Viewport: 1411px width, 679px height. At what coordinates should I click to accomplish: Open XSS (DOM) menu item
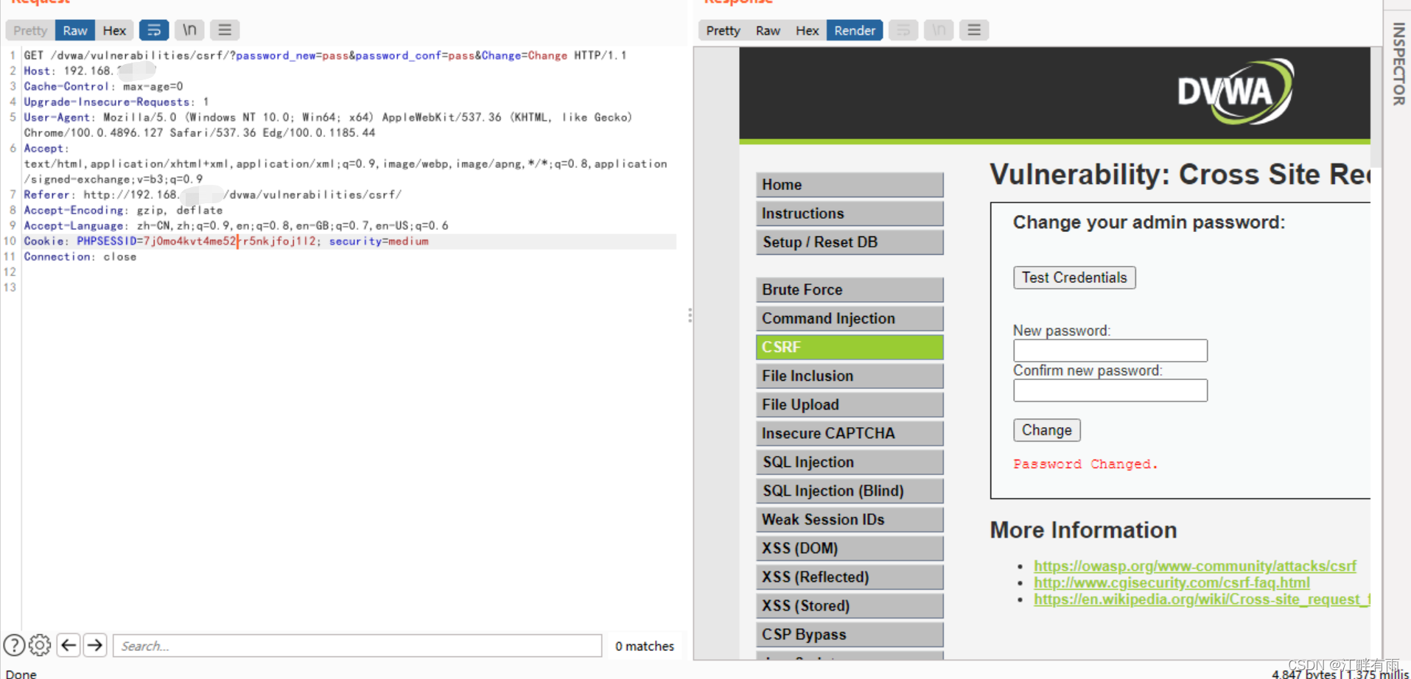click(850, 549)
